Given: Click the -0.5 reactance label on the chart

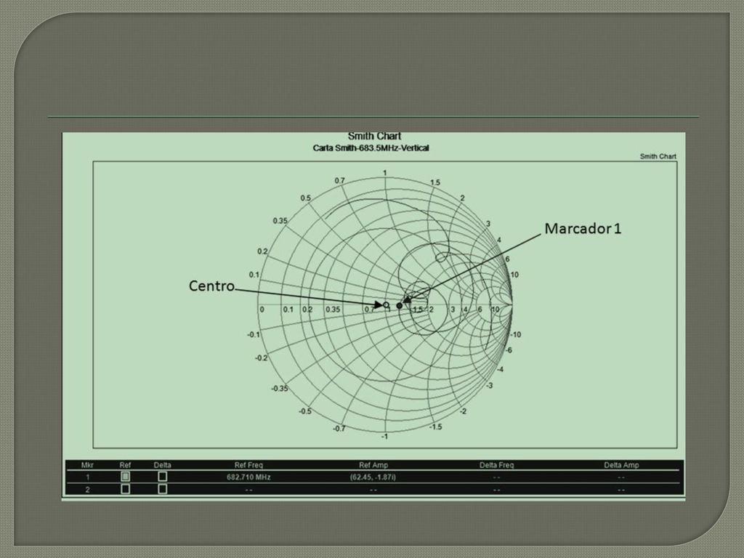Looking at the screenshot, I should tap(305, 411).
